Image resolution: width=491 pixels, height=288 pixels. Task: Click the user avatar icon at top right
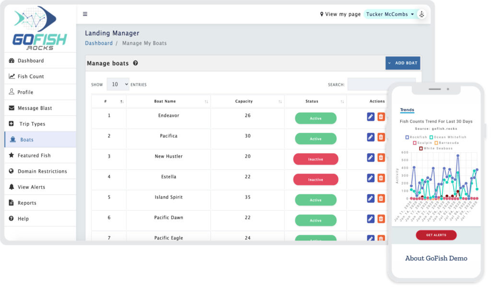click(421, 14)
